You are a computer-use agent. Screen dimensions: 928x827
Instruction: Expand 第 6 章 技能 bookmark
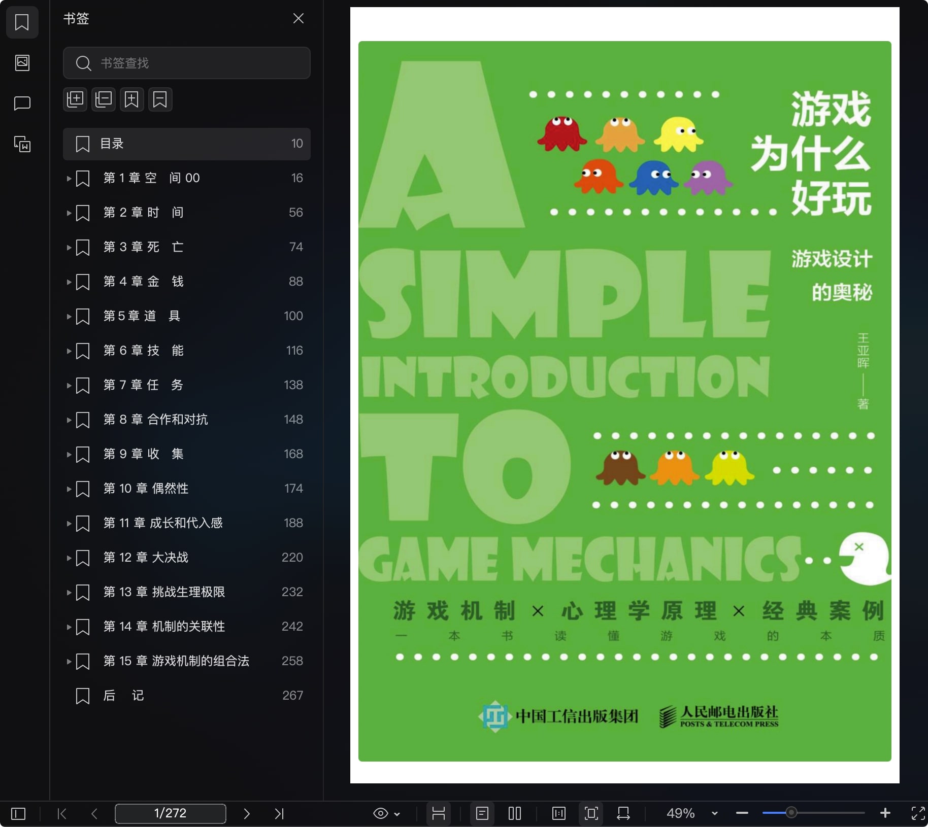69,351
